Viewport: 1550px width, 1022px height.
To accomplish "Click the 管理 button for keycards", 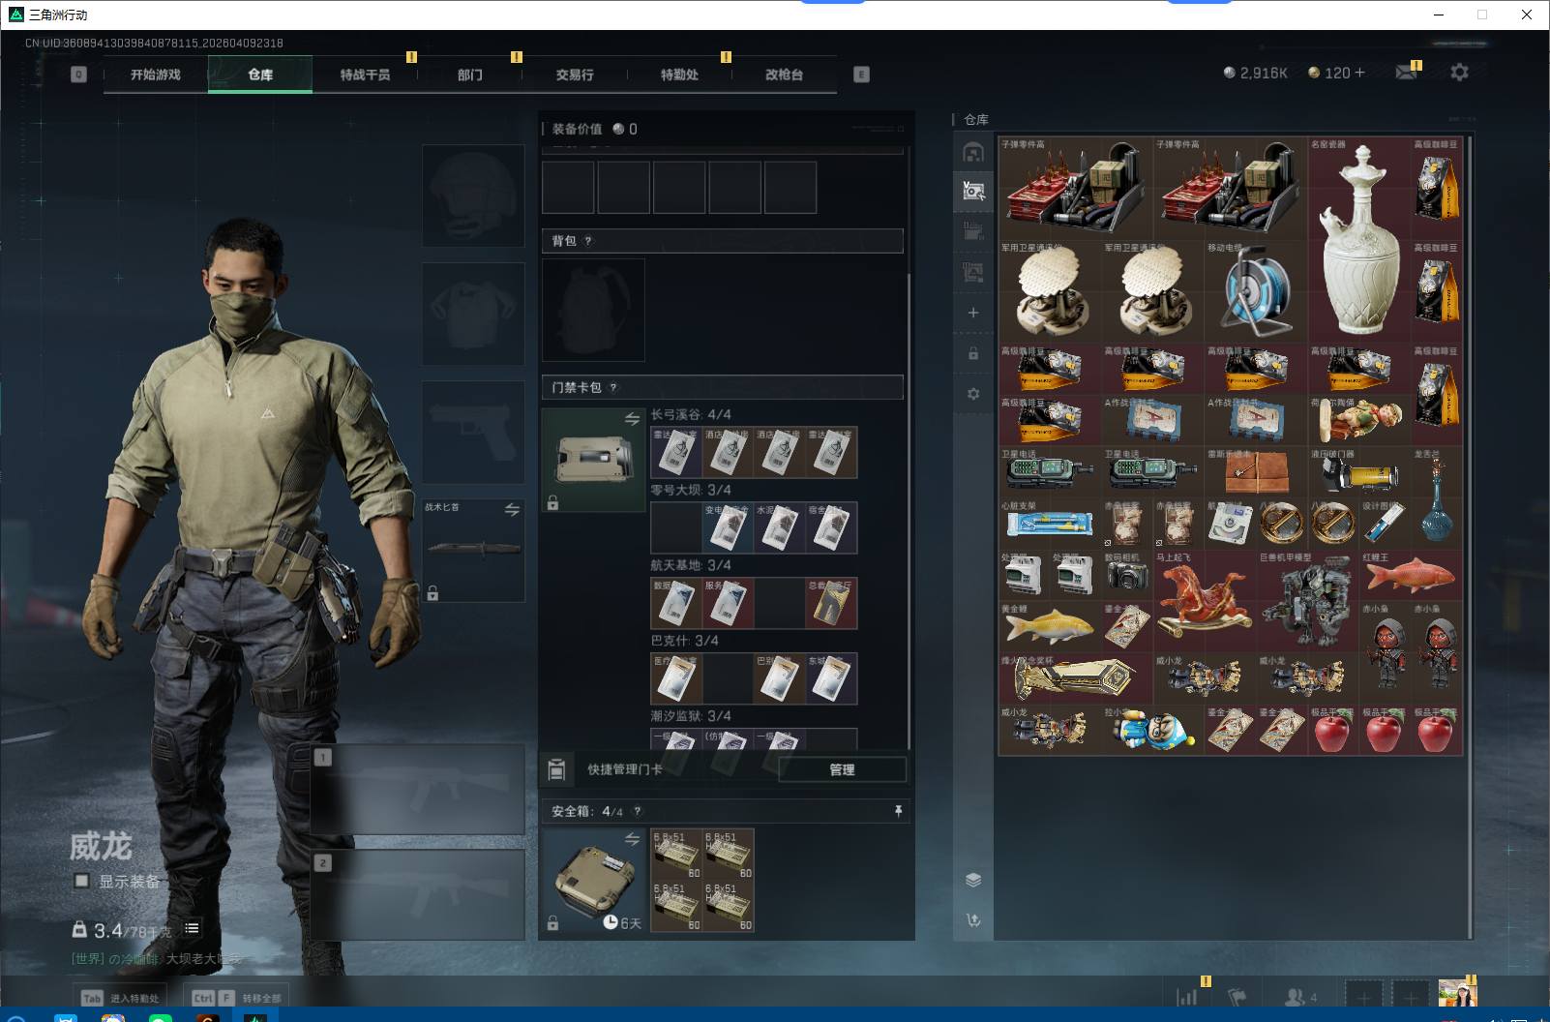I will point(842,769).
